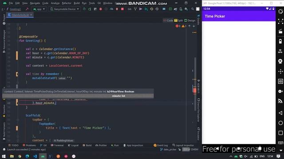Open the Problems tool window

pyautogui.click(x=29, y=145)
